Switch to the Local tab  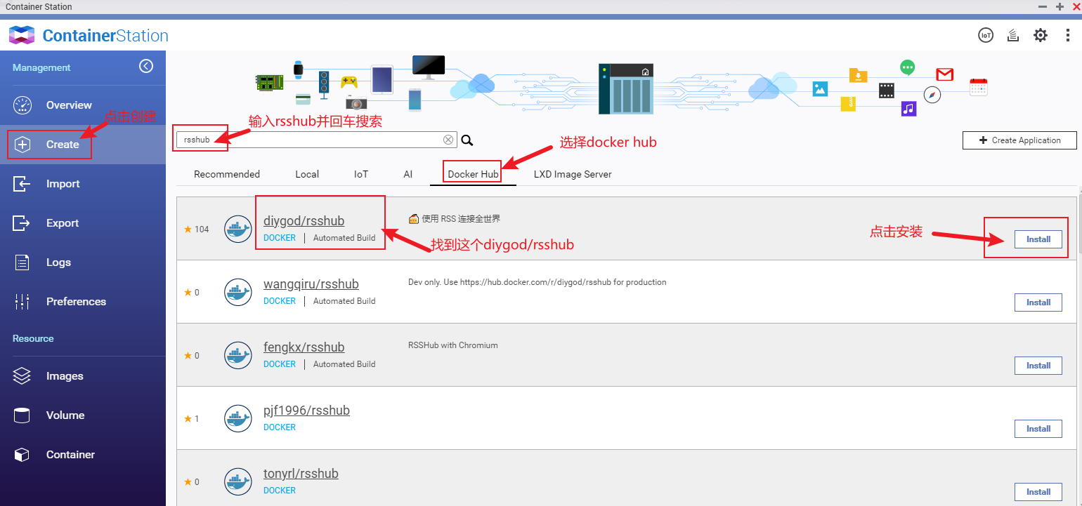tap(307, 174)
